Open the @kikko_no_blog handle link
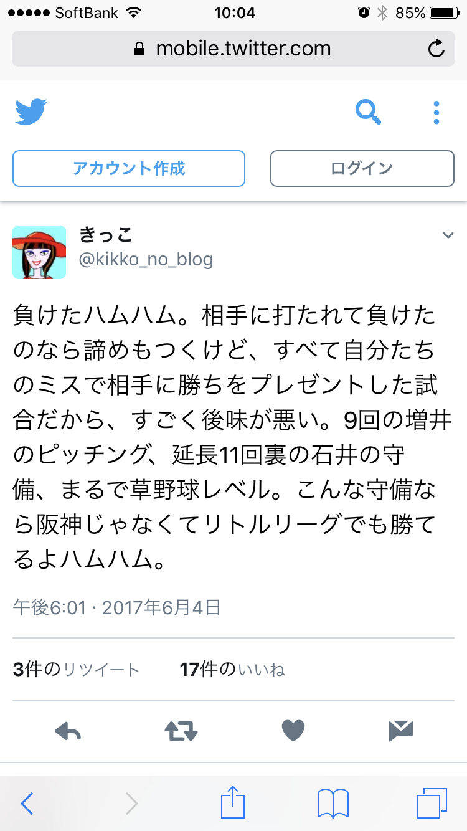The height and width of the screenshot is (831, 467). click(146, 259)
